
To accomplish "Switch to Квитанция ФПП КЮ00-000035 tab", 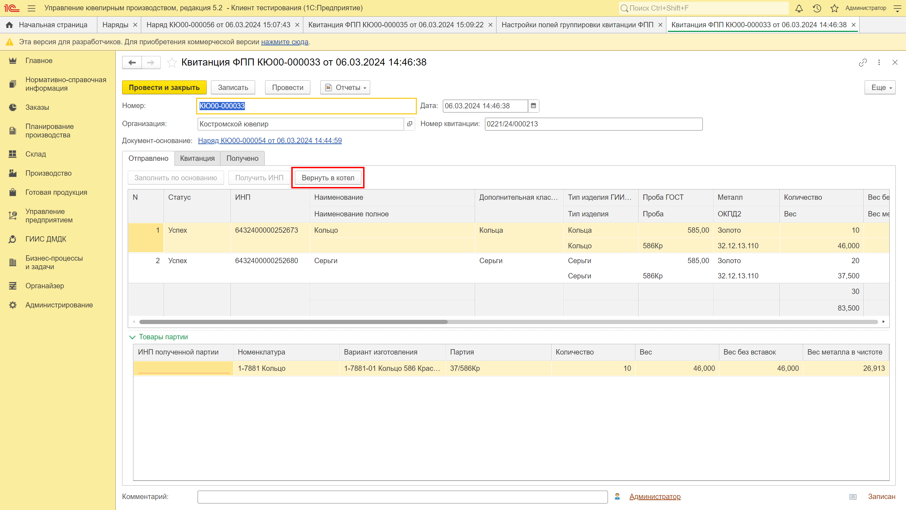I will (396, 25).
